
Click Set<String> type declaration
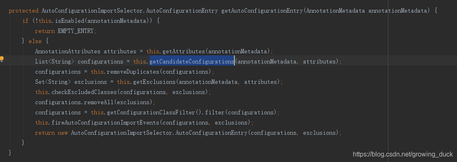tap(53, 82)
